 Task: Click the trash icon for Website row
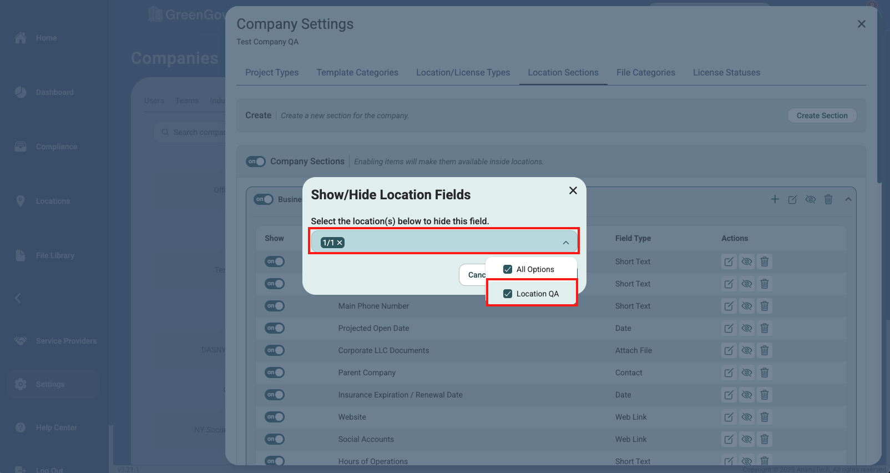pyautogui.click(x=764, y=417)
